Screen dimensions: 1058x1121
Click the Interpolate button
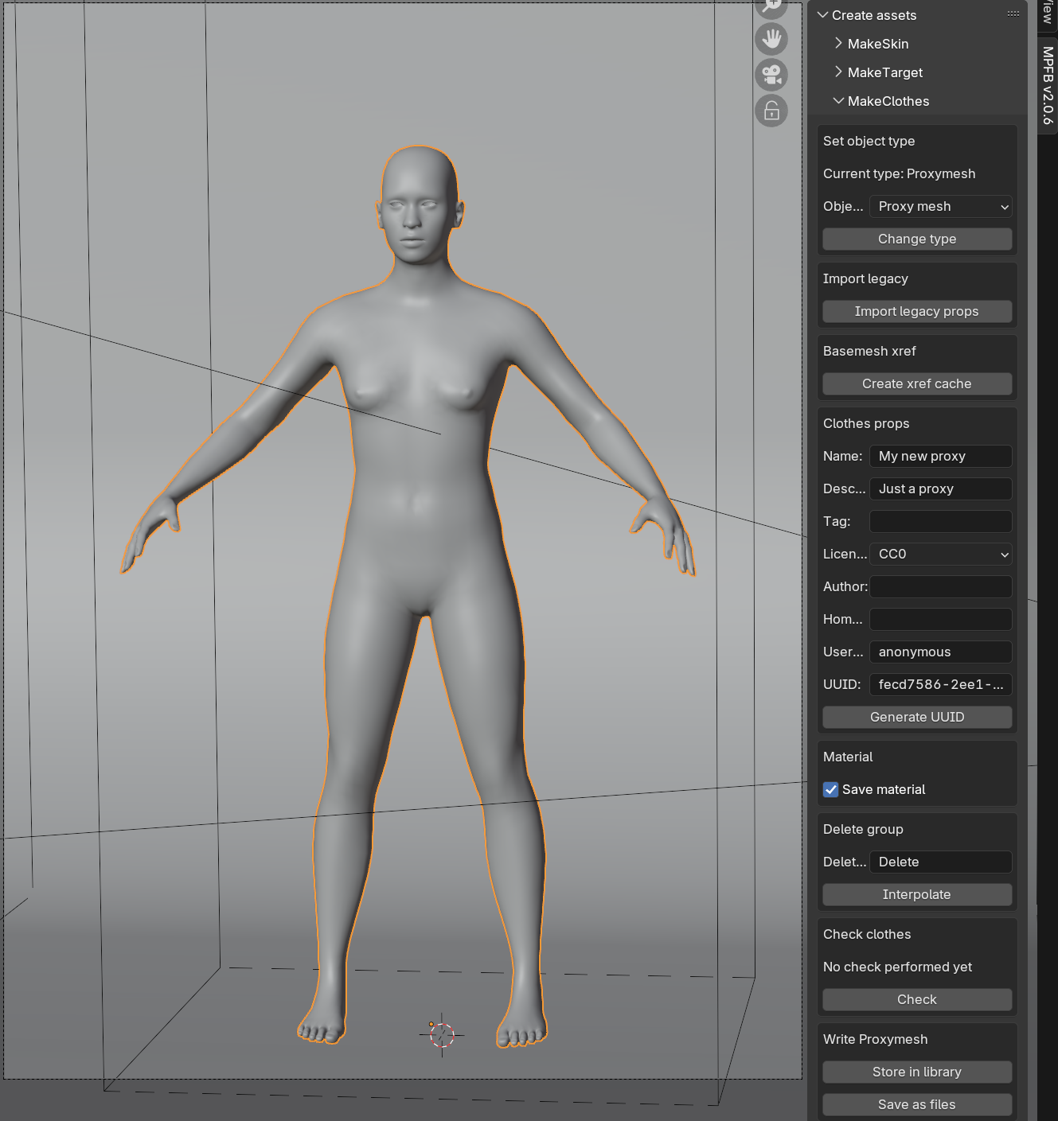917,894
